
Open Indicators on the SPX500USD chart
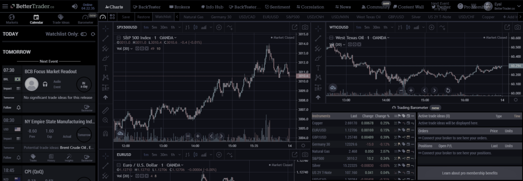pos(229,27)
